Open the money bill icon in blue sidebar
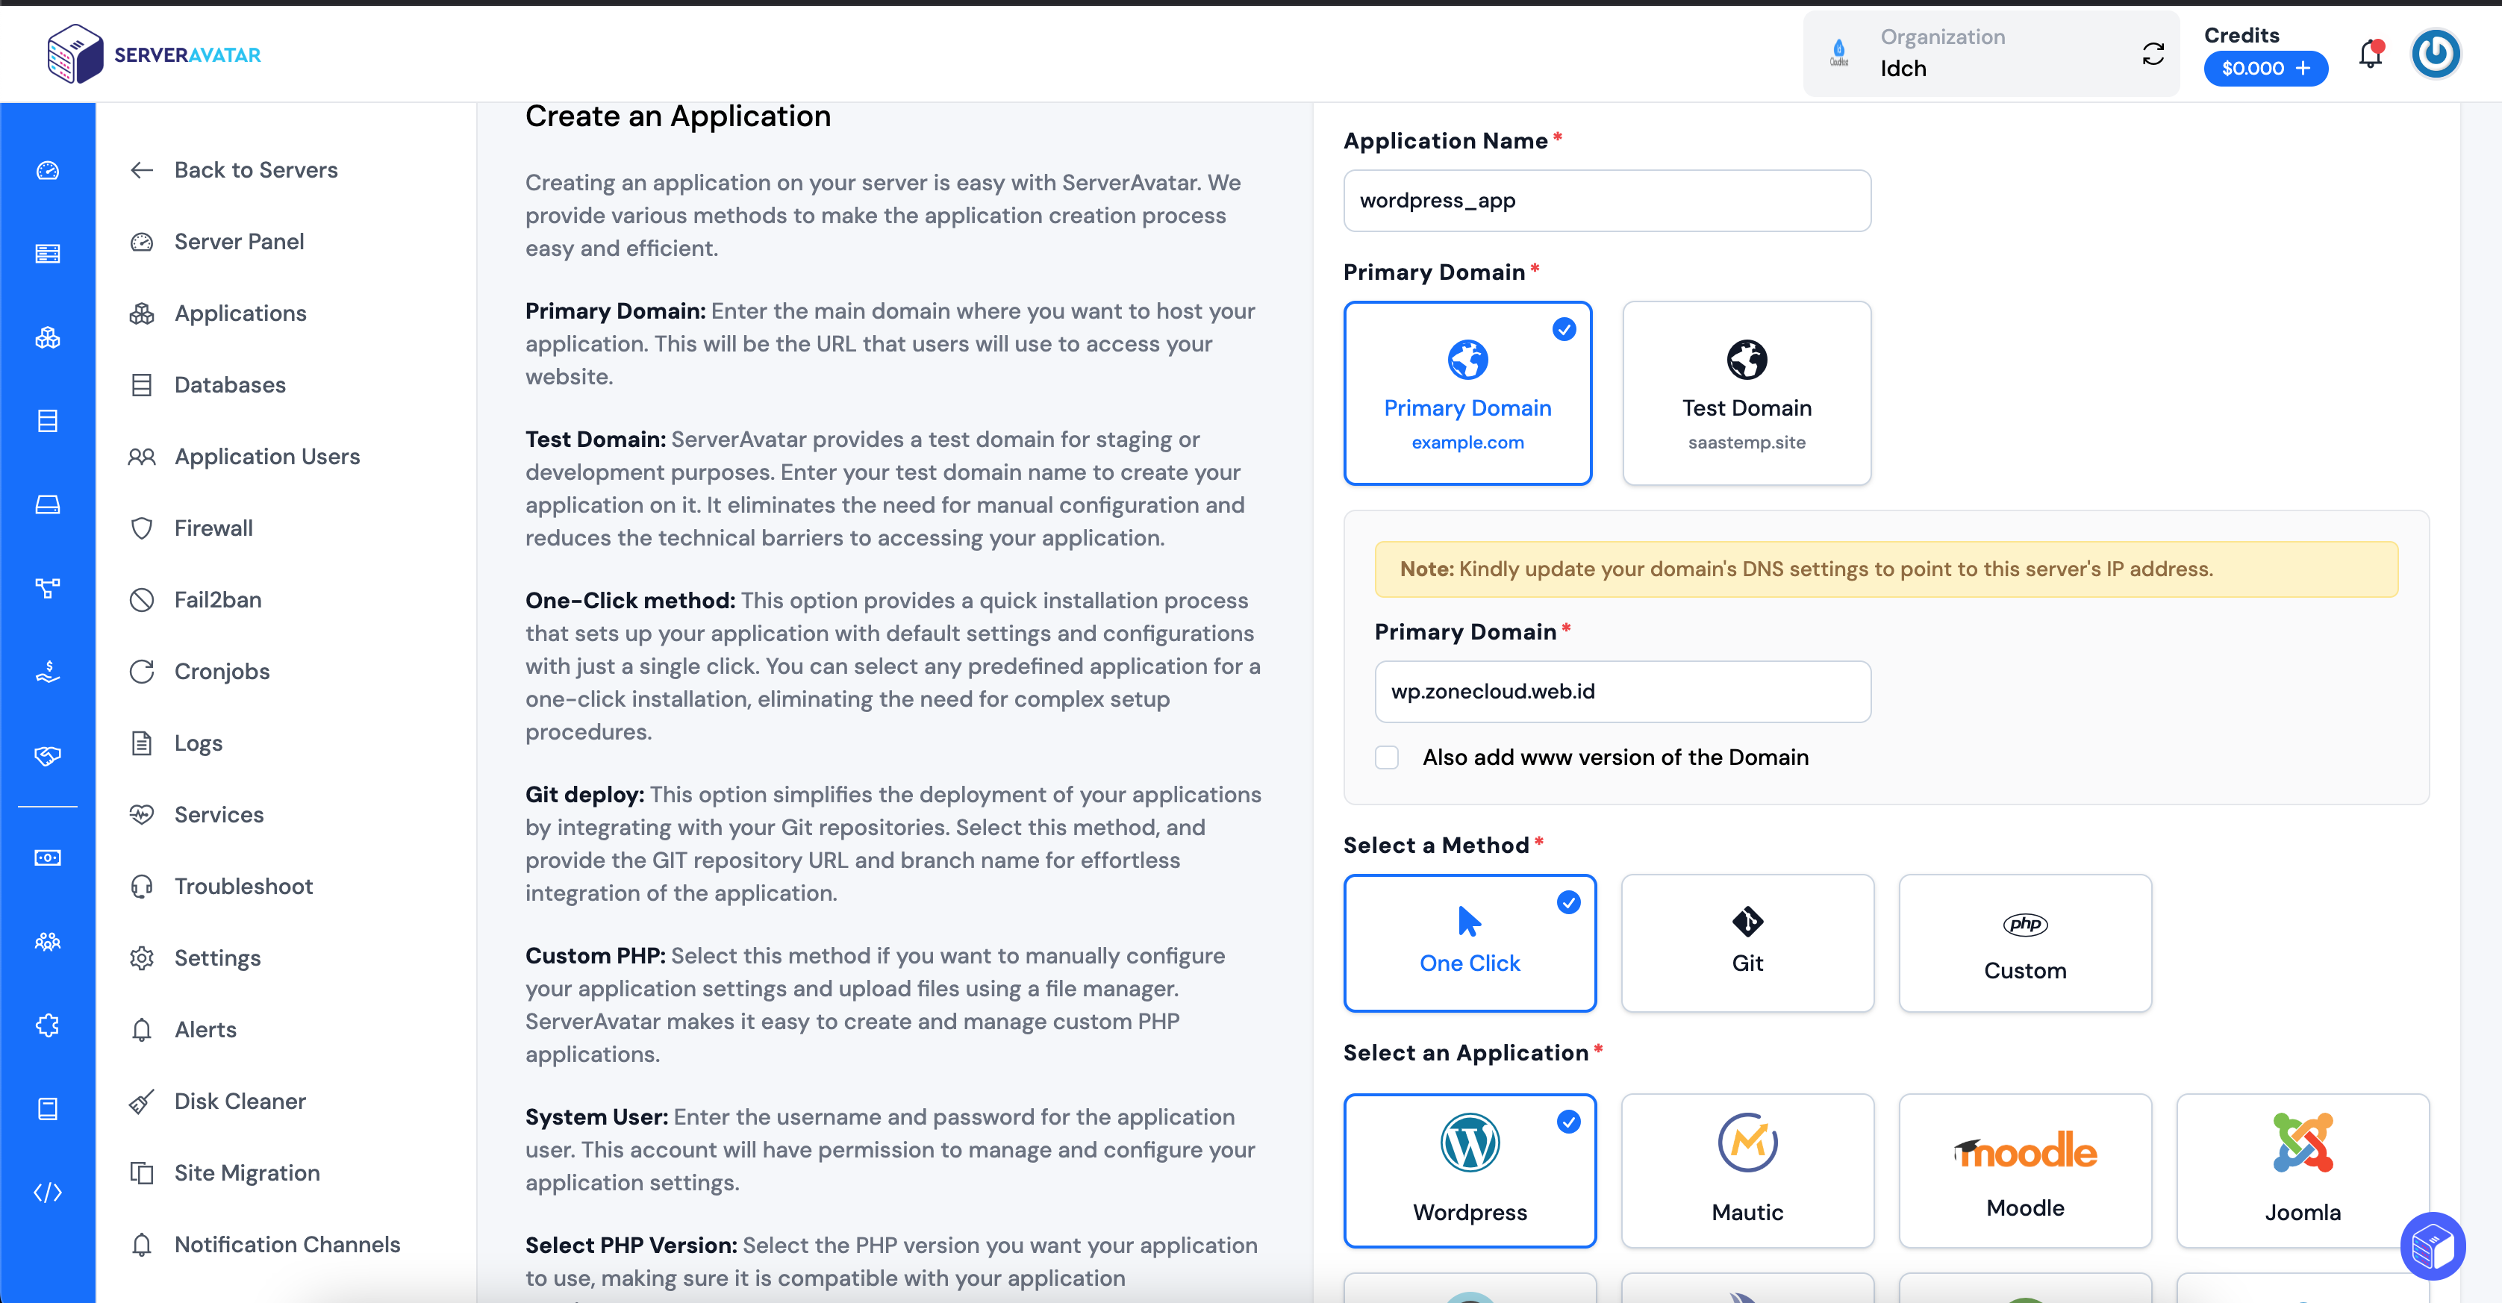Viewport: 2502px width, 1303px height. click(48, 858)
